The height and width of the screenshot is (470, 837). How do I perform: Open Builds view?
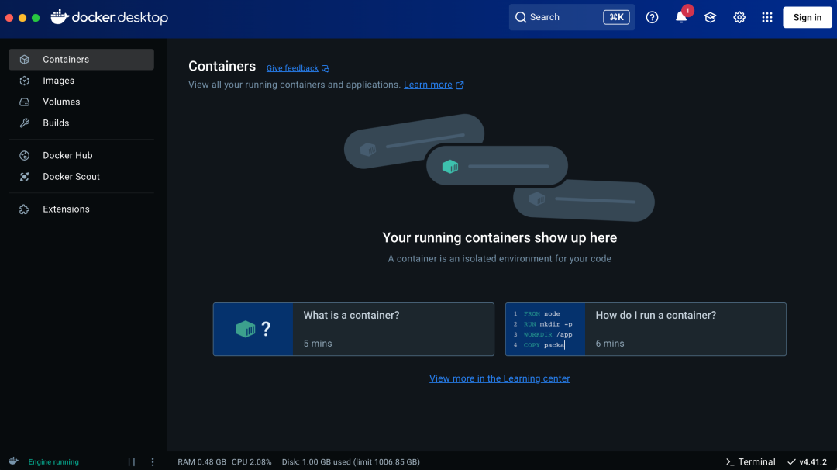click(x=81, y=123)
